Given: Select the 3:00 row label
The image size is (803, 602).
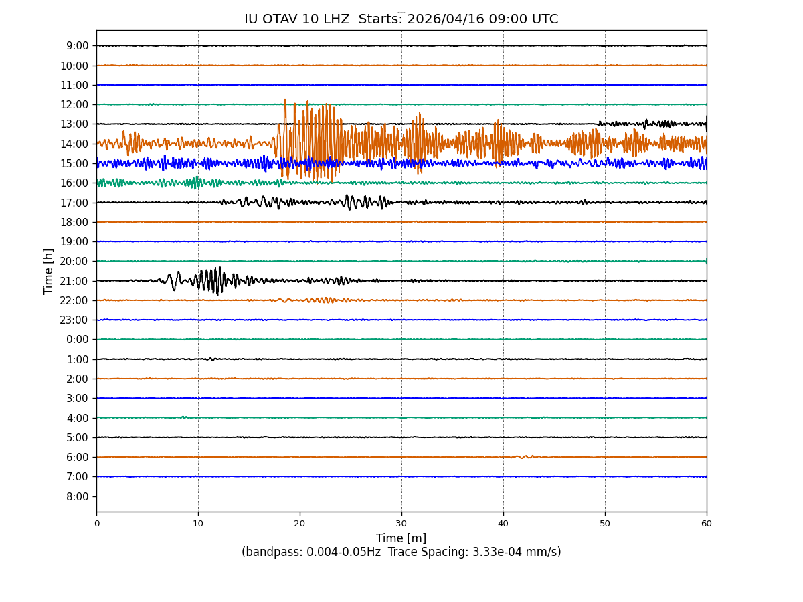Looking at the screenshot, I should tap(78, 399).
